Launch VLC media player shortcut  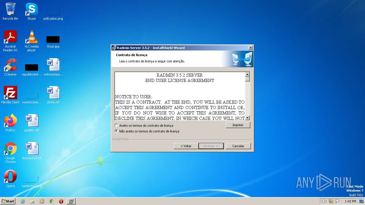click(x=31, y=41)
